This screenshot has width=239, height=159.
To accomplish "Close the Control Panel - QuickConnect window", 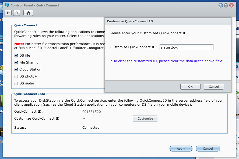I will [x=231, y=5].
